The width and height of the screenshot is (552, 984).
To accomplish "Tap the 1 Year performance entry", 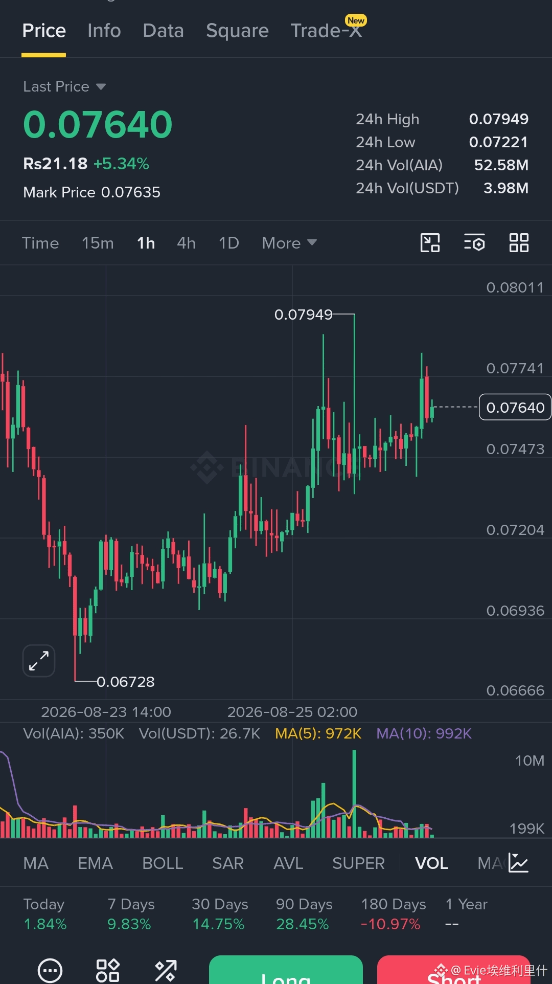I will tap(466, 914).
